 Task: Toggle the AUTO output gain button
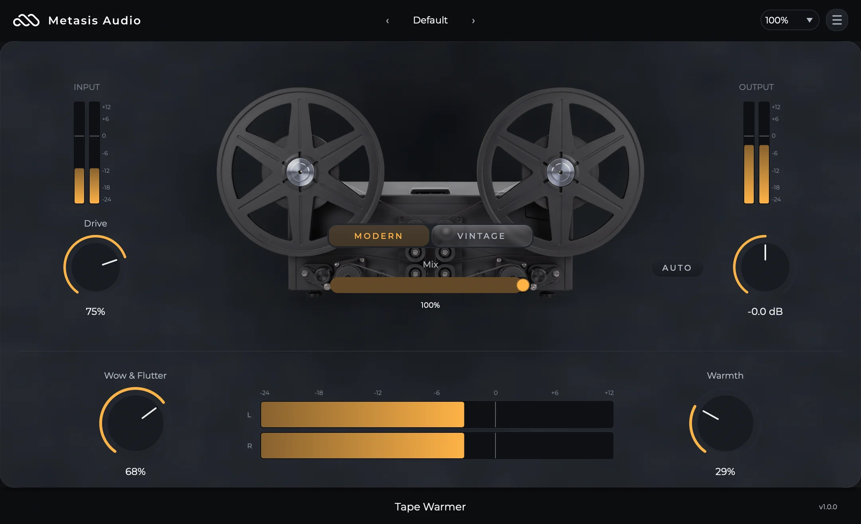[x=677, y=268]
